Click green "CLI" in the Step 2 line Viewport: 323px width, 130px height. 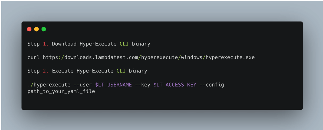[x=121, y=71]
